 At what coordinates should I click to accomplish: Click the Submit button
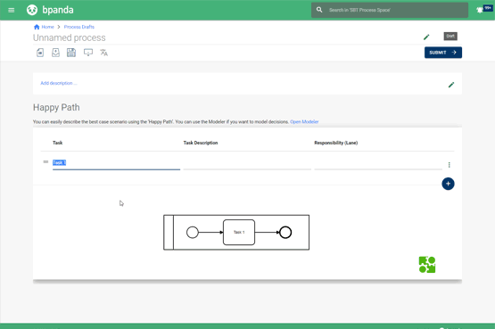443,53
